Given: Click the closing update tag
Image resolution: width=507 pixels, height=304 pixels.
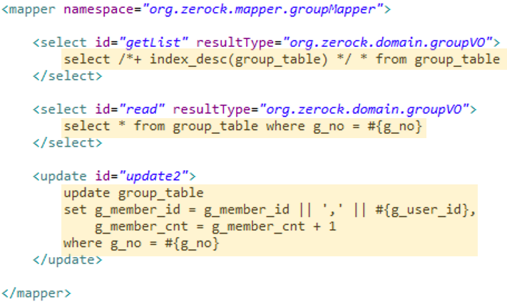Looking at the screenshot, I should (68, 260).
